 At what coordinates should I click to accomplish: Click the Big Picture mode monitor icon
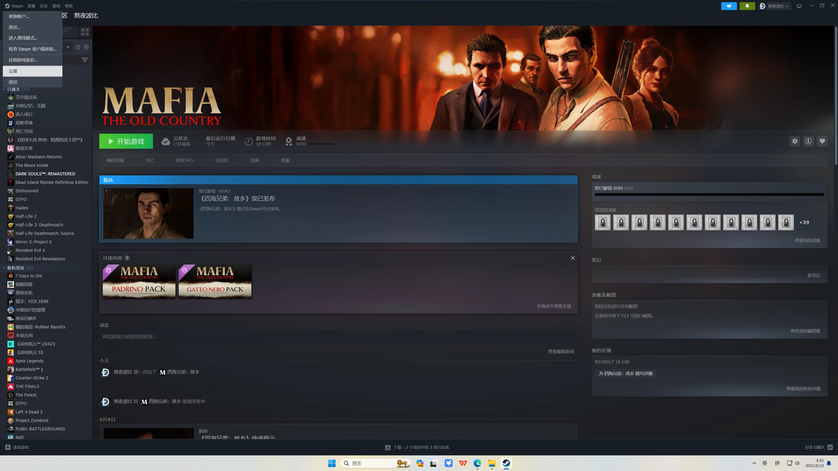(799, 6)
